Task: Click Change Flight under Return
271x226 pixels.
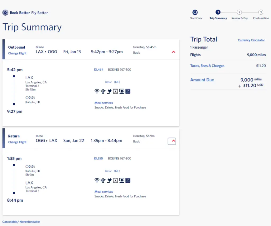Action: click(x=17, y=142)
